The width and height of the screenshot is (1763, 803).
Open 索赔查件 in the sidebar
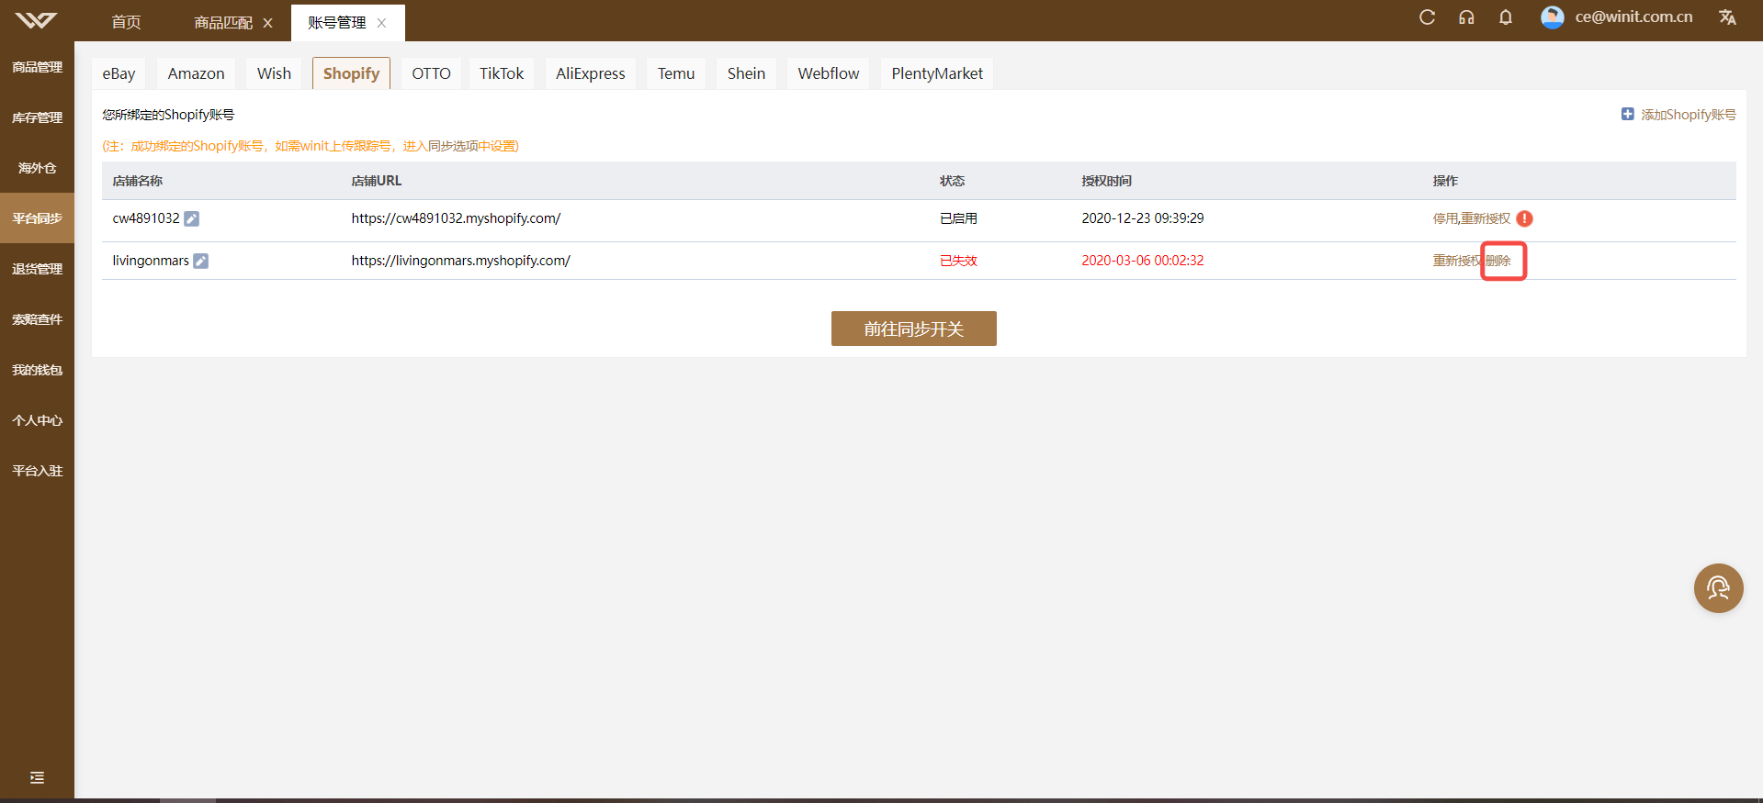pyautogui.click(x=37, y=319)
